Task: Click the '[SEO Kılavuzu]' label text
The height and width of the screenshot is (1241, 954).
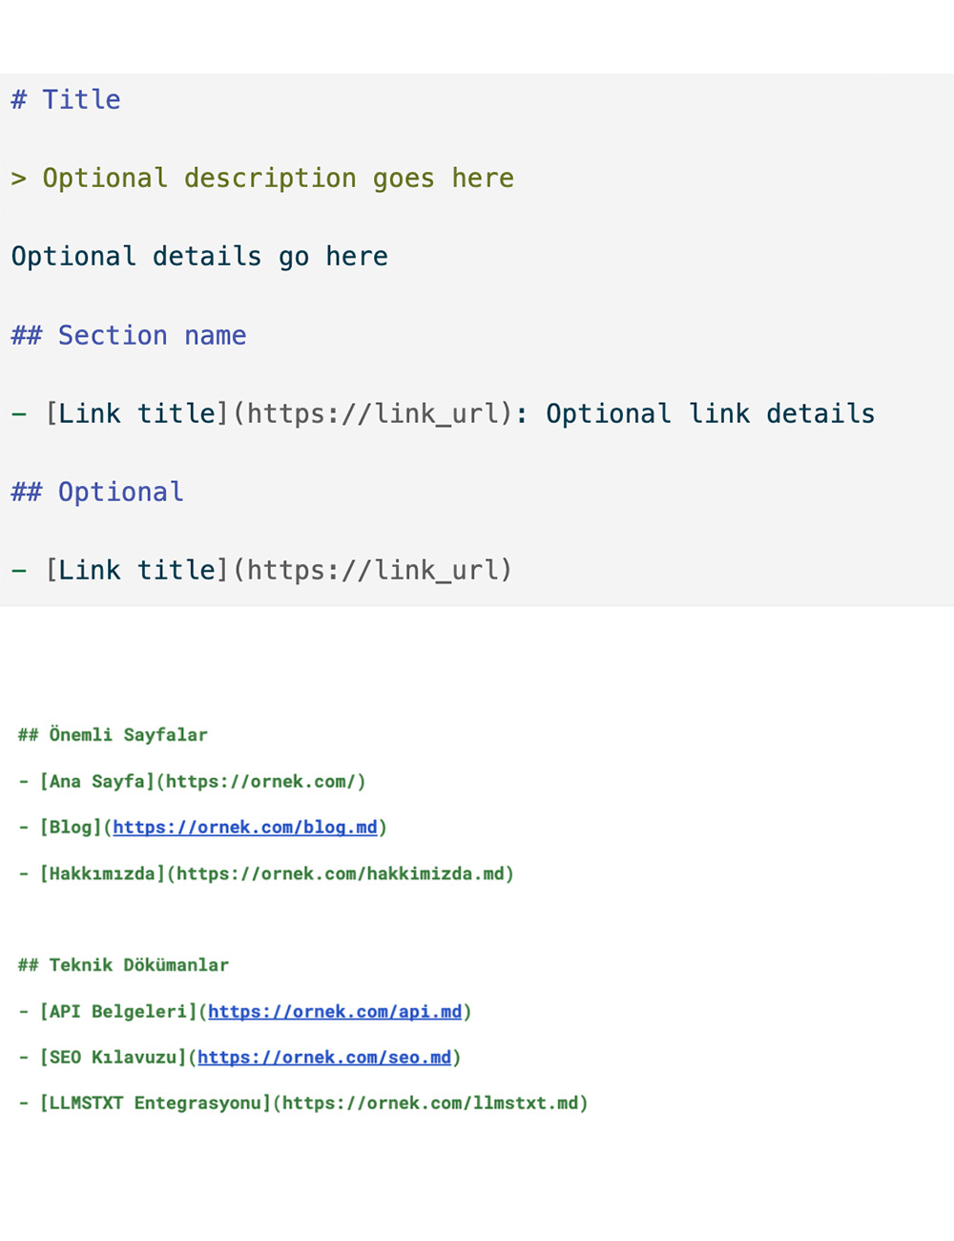Action: coord(113,1058)
